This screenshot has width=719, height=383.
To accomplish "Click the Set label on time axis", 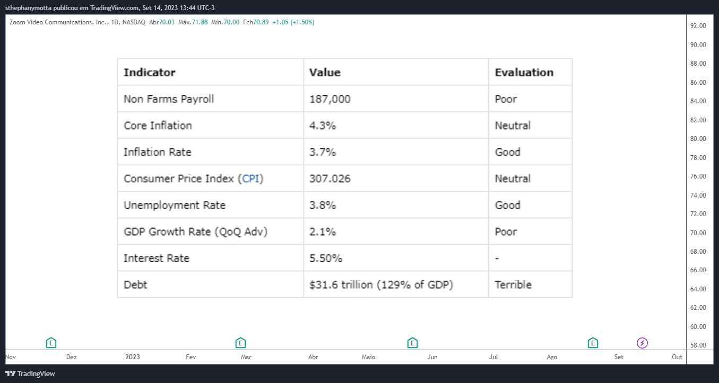I will click(x=619, y=357).
